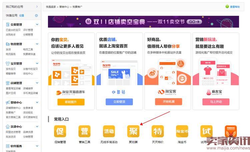Open the 试用 shortcut icon

206,131
